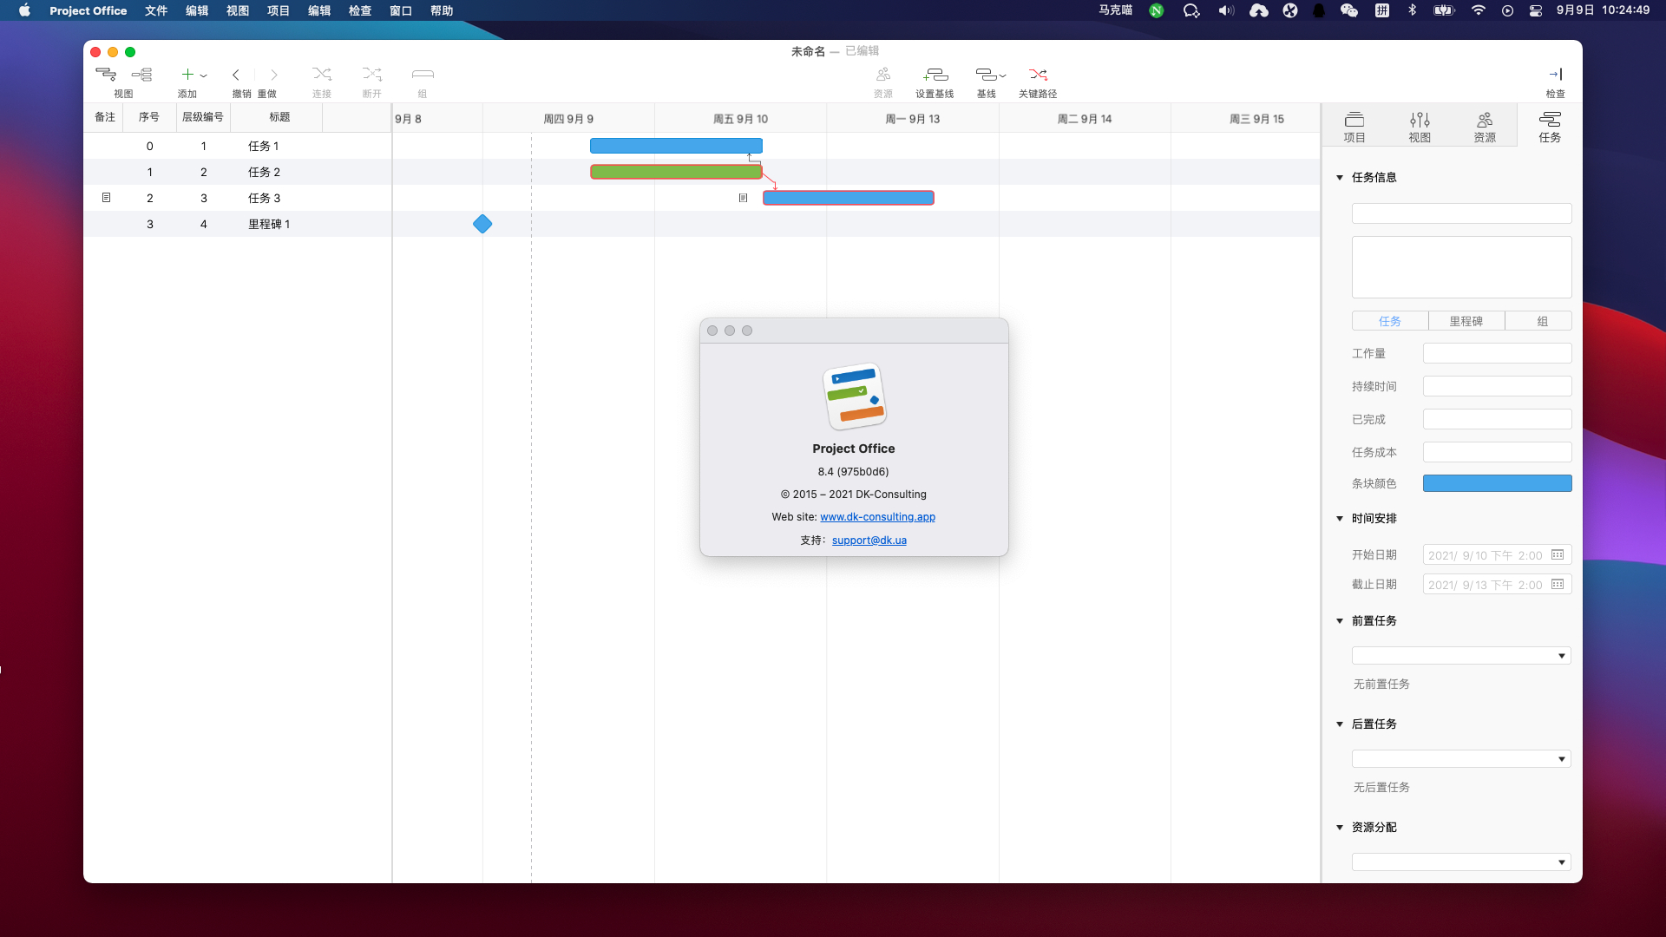The height and width of the screenshot is (937, 1666).
Task: Open the 检查 menu in menu bar
Action: (x=360, y=10)
